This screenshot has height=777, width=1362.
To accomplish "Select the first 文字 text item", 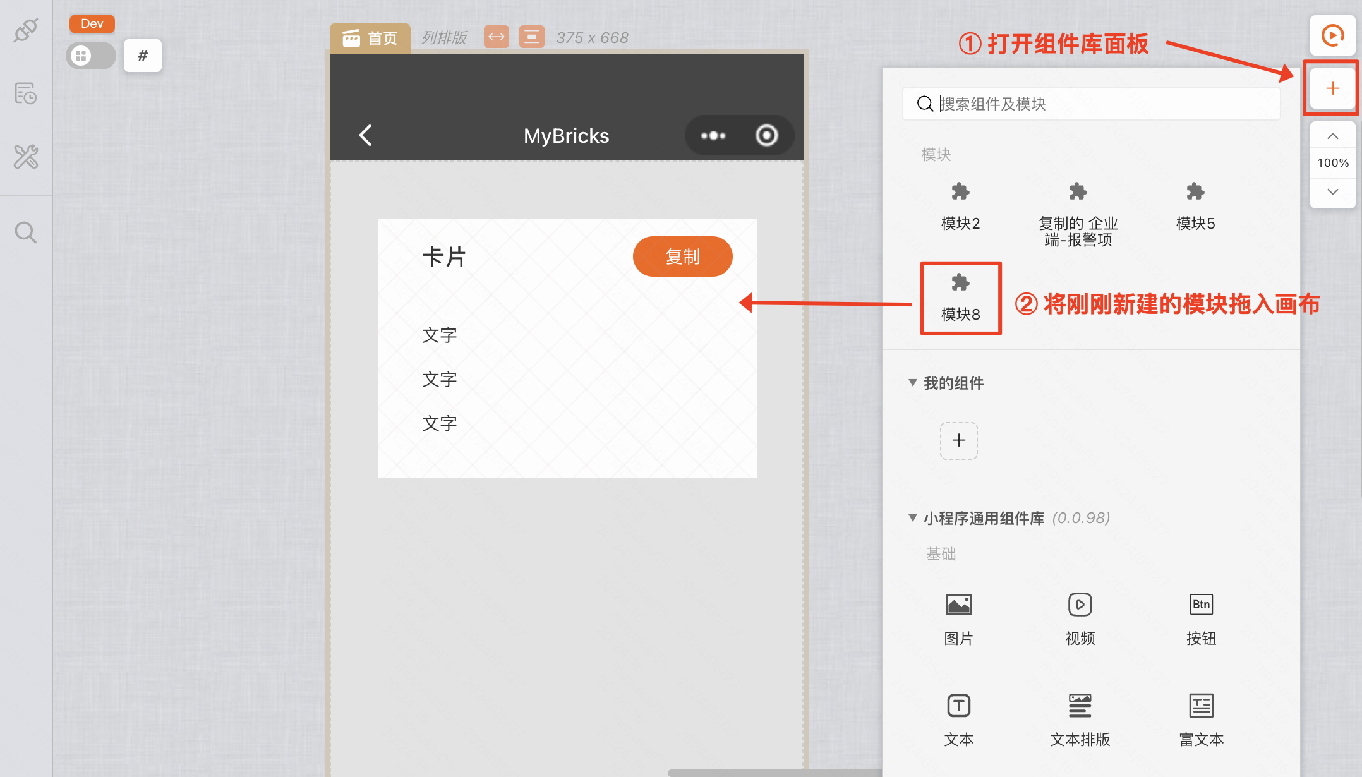I will 440,335.
